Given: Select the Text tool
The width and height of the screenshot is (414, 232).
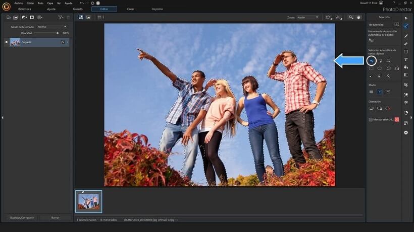Looking at the screenshot, I should [x=406, y=59].
